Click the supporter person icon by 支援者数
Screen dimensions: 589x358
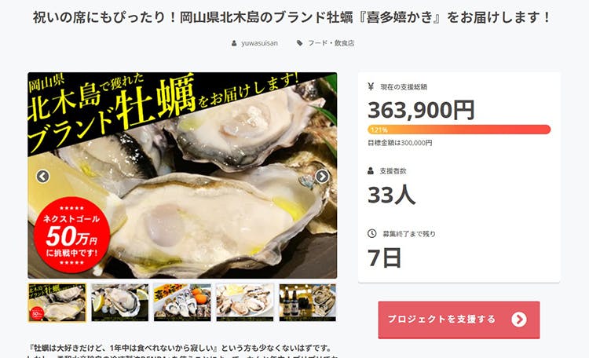coord(371,171)
